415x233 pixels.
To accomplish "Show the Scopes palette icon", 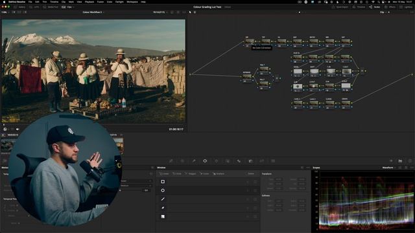I will point(400,161).
